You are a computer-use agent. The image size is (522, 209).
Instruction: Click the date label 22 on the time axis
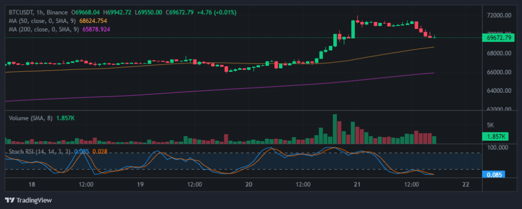(x=466, y=185)
